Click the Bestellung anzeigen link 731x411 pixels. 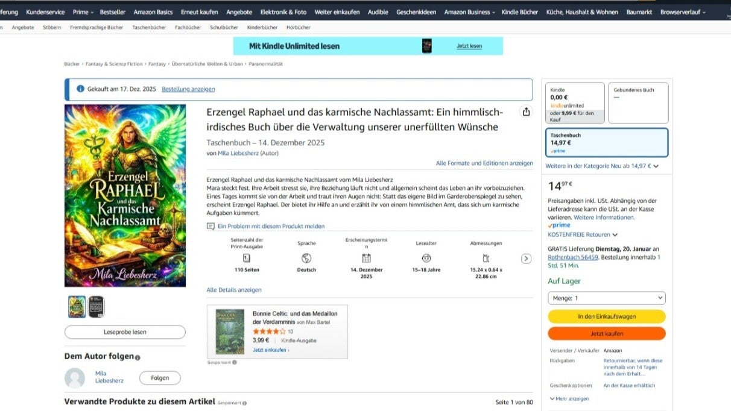click(188, 89)
